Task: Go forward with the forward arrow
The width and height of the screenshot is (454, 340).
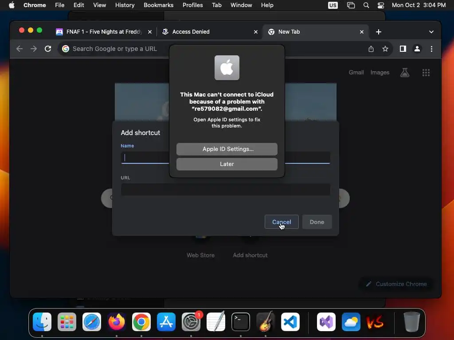Action: [34, 49]
